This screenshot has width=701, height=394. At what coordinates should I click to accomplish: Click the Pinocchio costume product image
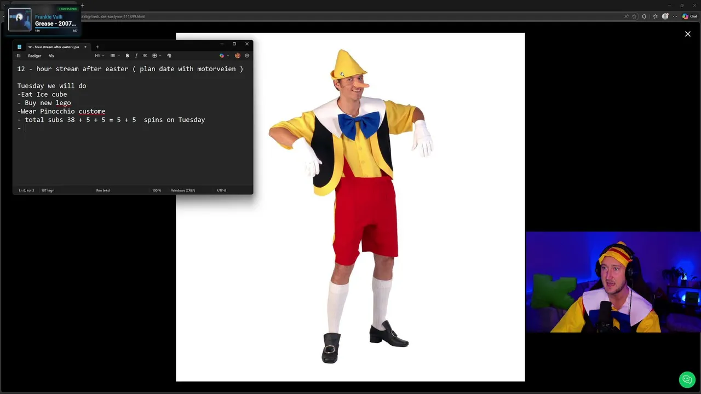pos(350,207)
